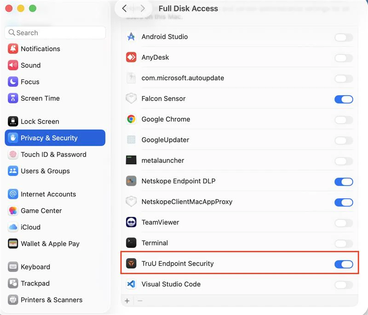The width and height of the screenshot is (368, 315).
Task: Click the com.microsoft.autoupdate document icon
Action: (x=131, y=78)
